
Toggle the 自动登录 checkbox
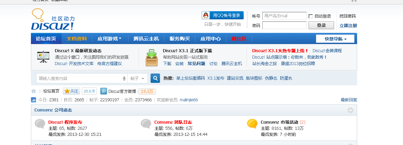tap(311, 16)
